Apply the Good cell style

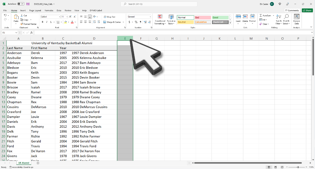click(220, 17)
